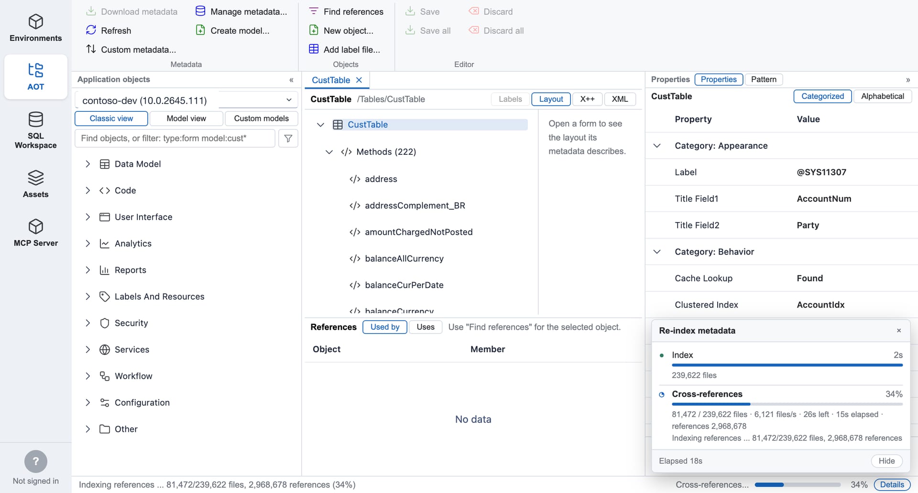The image size is (918, 493).
Task: Switch editor to X++ tab
Action: (587, 99)
